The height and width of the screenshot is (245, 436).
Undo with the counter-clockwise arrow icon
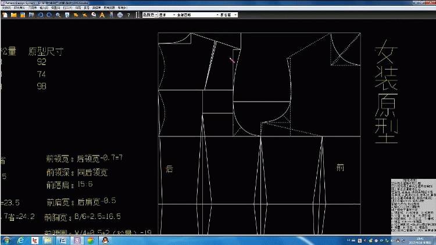pyautogui.click(x=41, y=15)
